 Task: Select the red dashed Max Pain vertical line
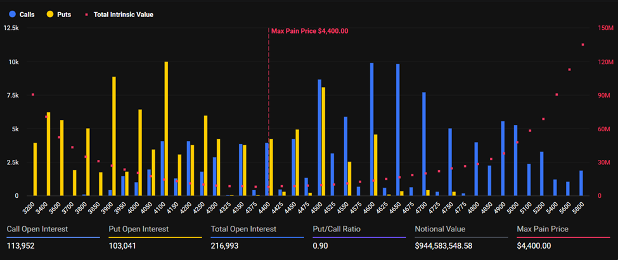[269, 114]
